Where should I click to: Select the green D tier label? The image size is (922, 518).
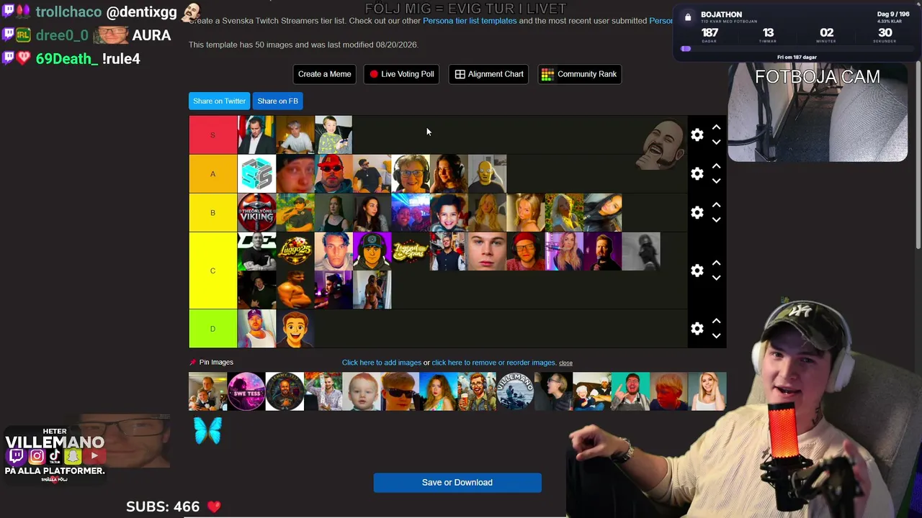[212, 329]
